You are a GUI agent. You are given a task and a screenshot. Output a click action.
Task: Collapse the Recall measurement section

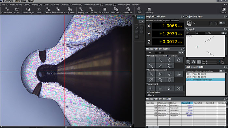[x=147, y=70]
